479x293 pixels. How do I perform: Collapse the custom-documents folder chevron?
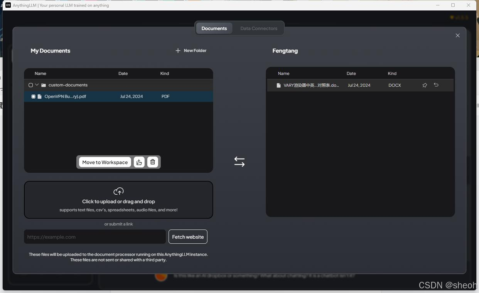[x=37, y=85]
